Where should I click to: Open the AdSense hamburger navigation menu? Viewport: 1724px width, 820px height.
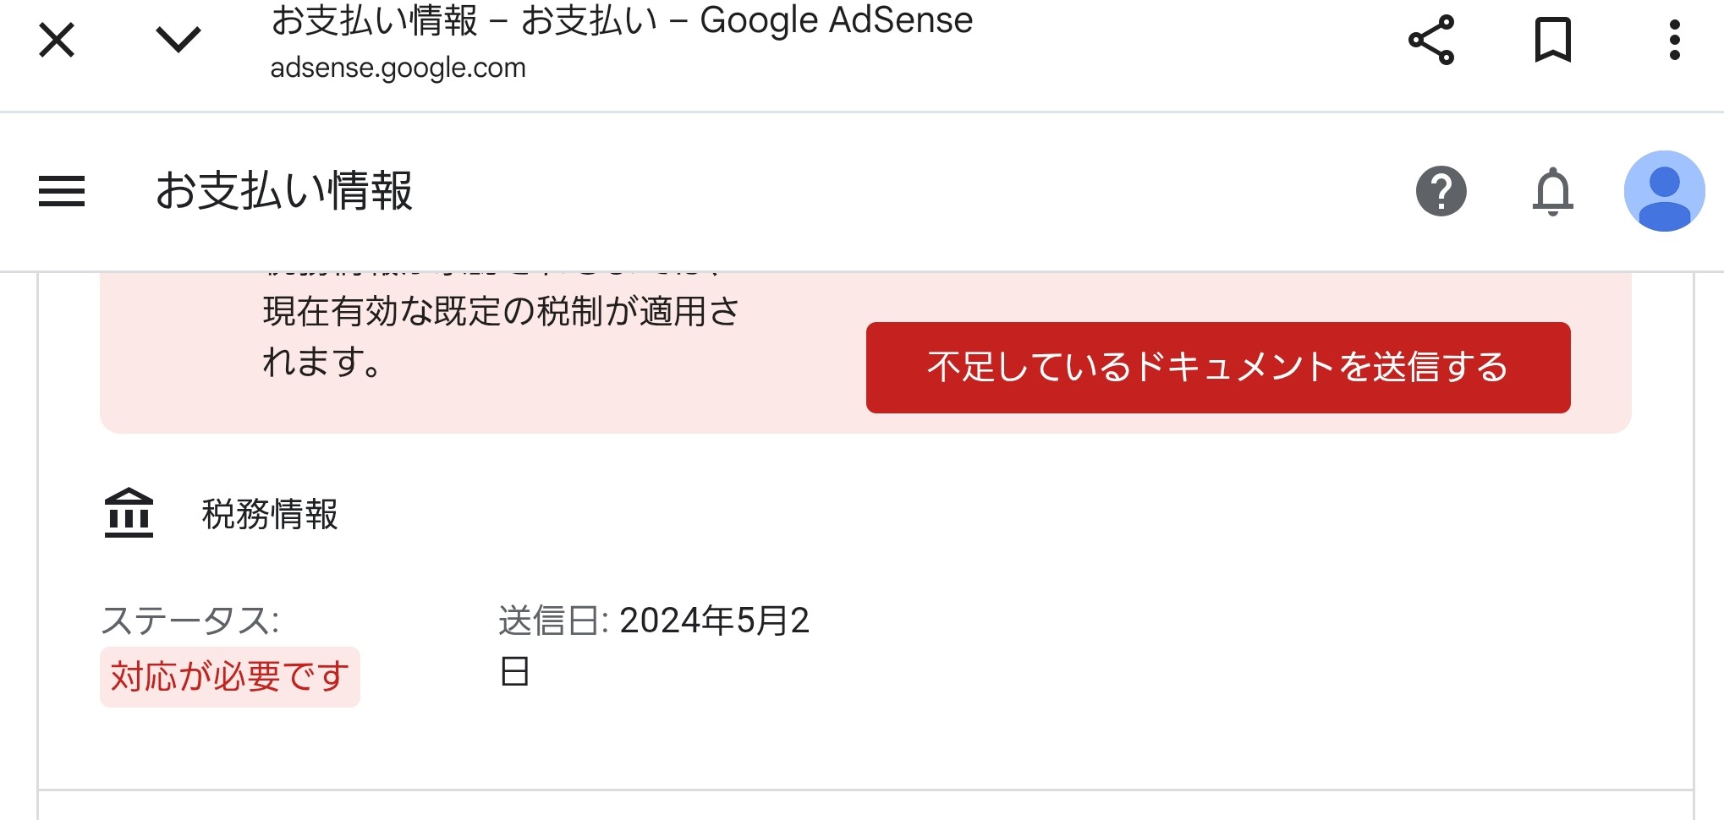coord(62,191)
